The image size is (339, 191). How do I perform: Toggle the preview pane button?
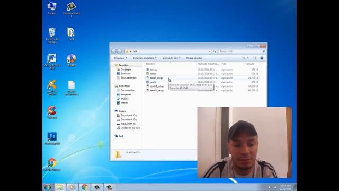pyautogui.click(x=255, y=58)
